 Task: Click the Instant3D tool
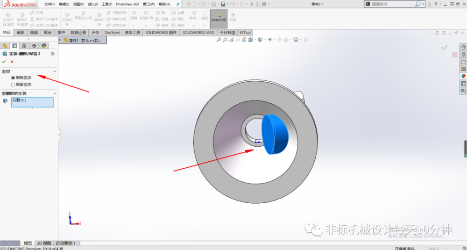(219, 19)
